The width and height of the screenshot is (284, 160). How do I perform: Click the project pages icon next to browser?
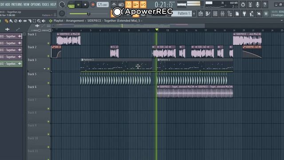237,14
